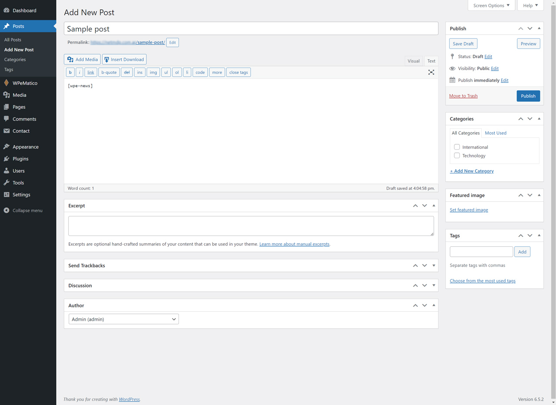Insert b-quote tag from quicktags toolbar

point(109,72)
